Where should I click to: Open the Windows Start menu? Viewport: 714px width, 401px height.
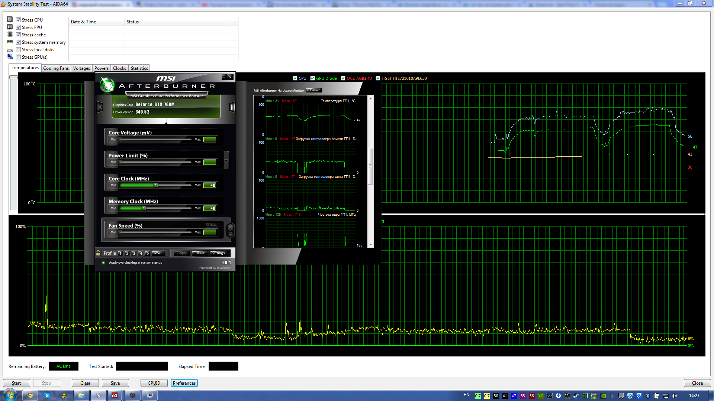pyautogui.click(x=9, y=395)
